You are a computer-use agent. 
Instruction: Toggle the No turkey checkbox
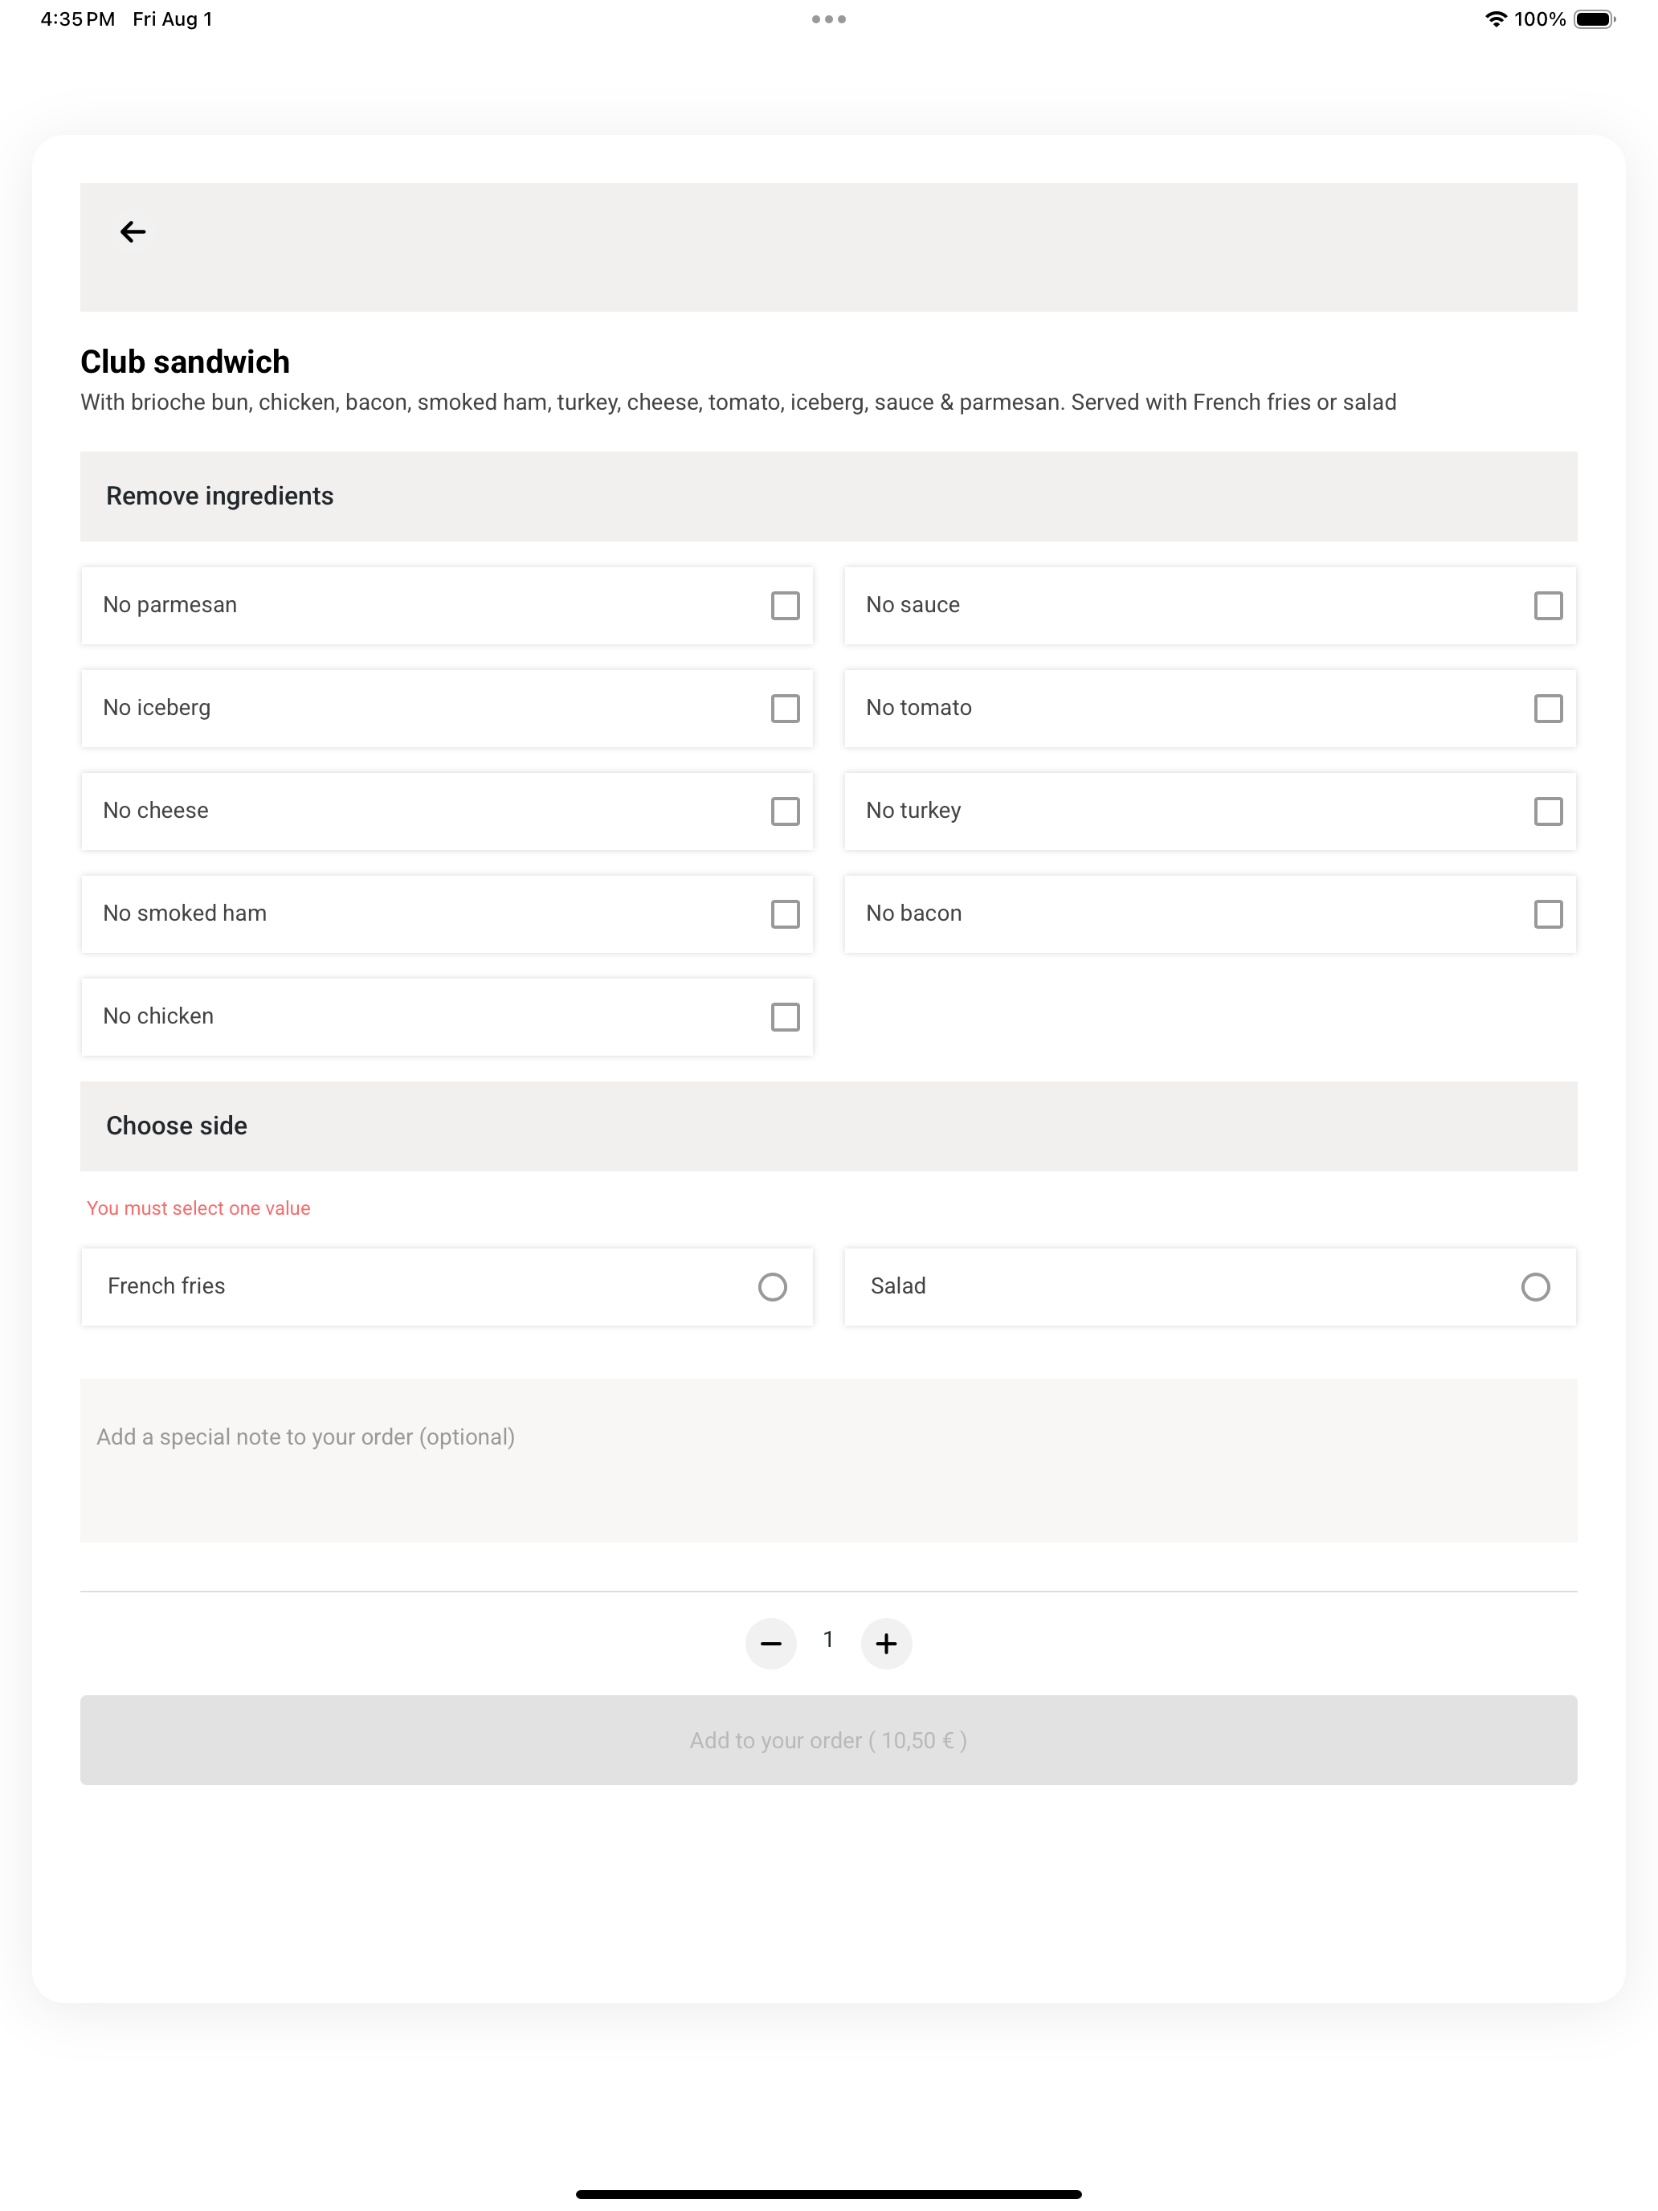coord(1548,811)
